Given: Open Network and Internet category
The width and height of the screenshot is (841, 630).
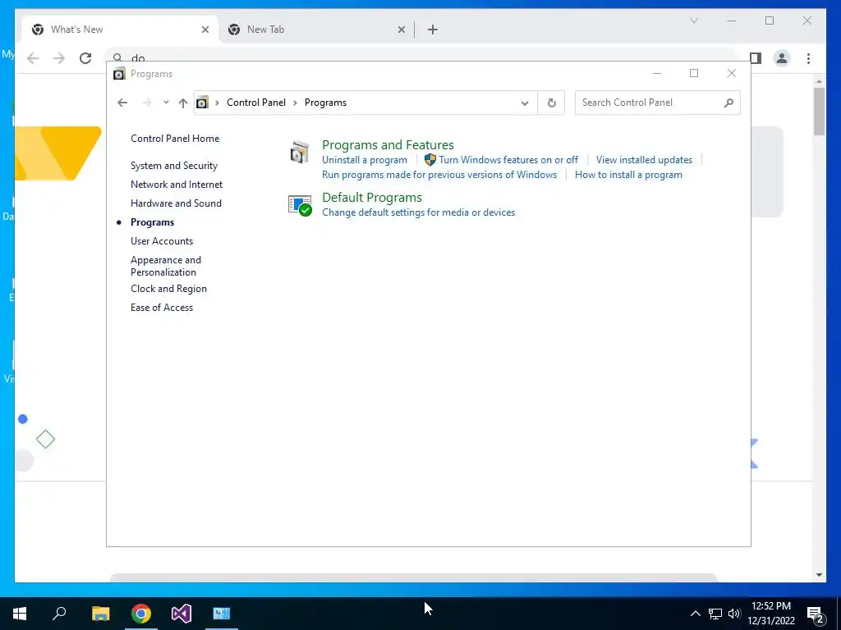Looking at the screenshot, I should (177, 185).
